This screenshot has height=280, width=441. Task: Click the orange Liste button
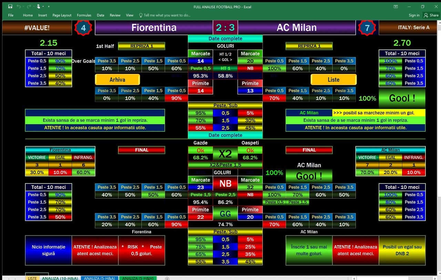334,80
